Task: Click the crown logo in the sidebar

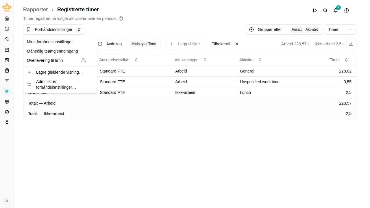Action: point(7,7)
